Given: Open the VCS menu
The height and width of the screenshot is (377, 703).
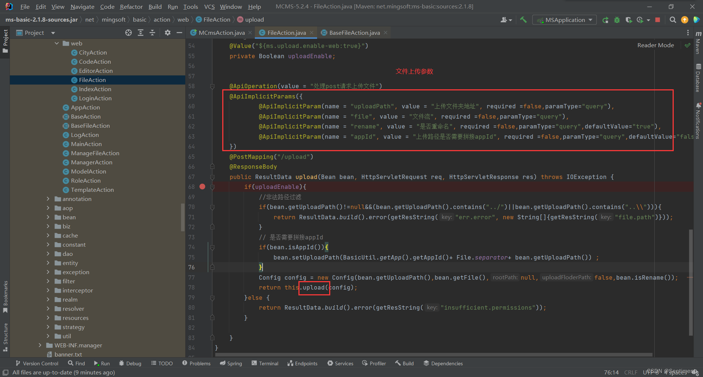Looking at the screenshot, I should pyautogui.click(x=209, y=7).
